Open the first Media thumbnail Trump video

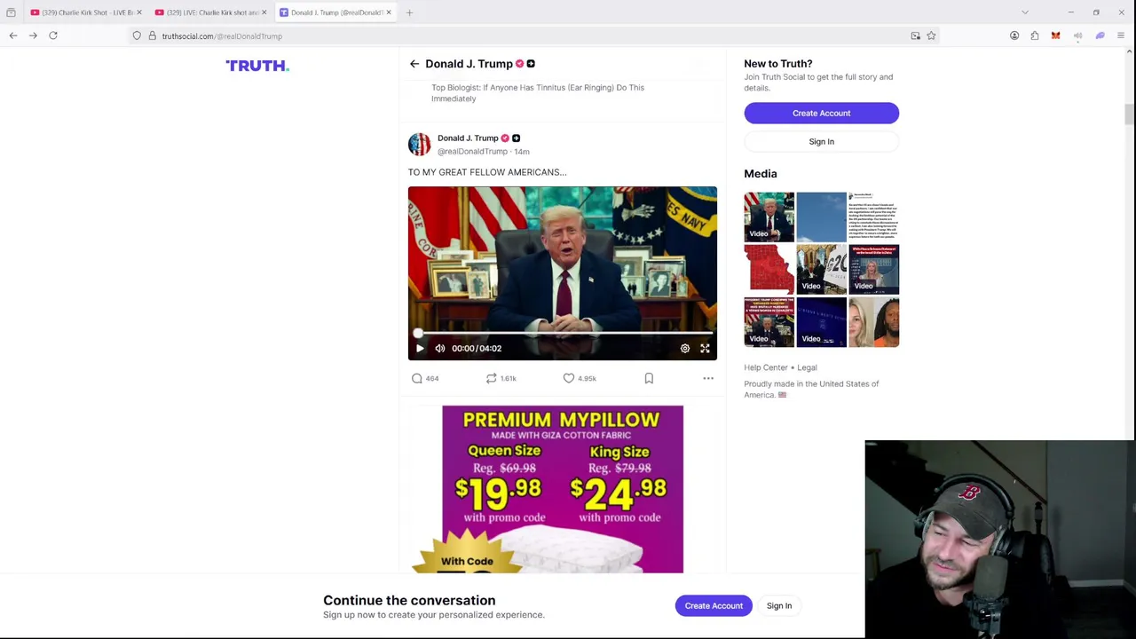click(769, 217)
